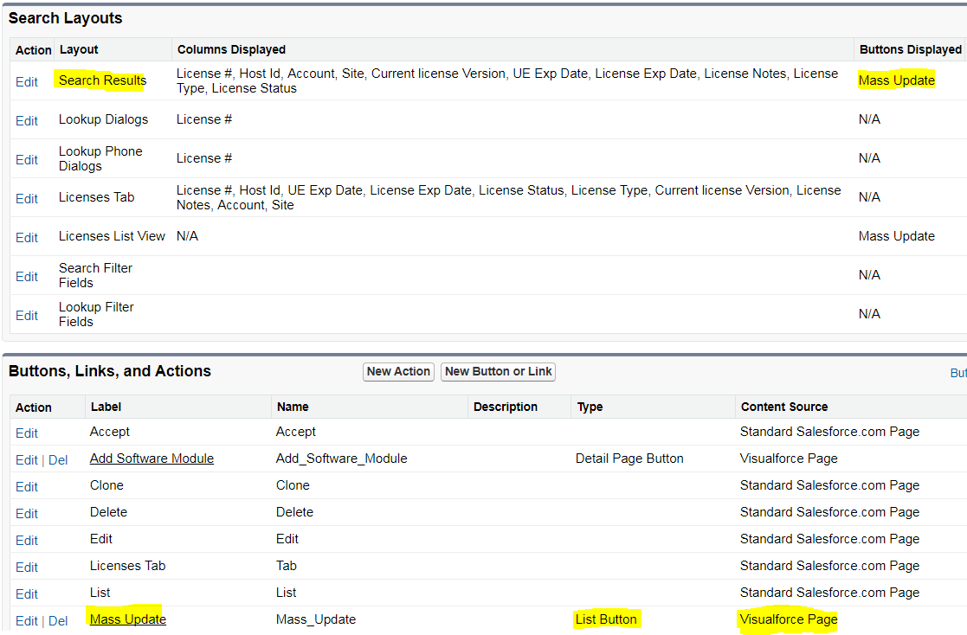Screen dimensions: 967x635
Task: Click the Content Source column header
Action: click(783, 407)
